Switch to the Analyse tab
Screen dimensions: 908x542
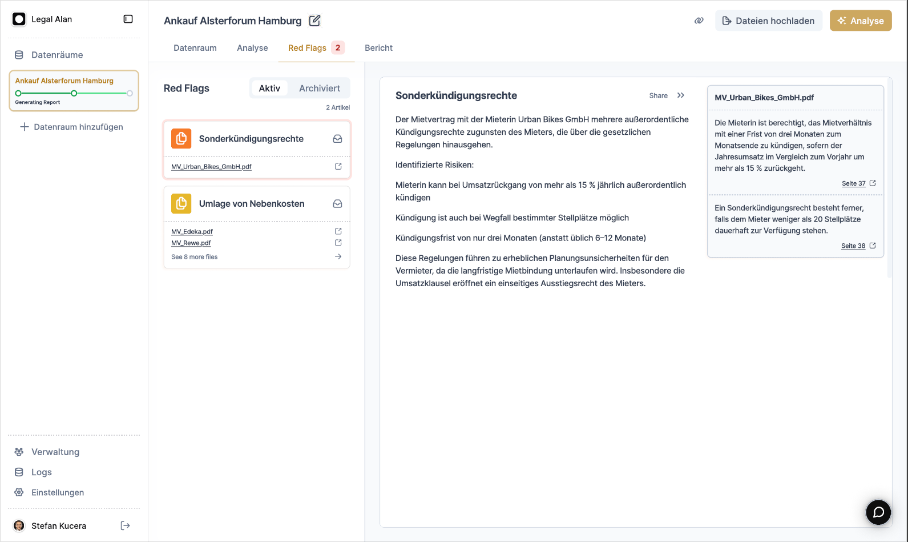(x=252, y=48)
